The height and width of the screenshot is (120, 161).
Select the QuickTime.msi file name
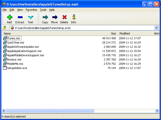point(16,42)
